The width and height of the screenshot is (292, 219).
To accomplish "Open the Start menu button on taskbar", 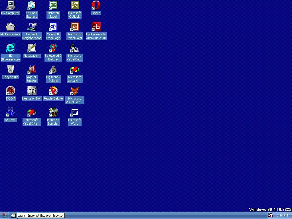I will point(4,216).
